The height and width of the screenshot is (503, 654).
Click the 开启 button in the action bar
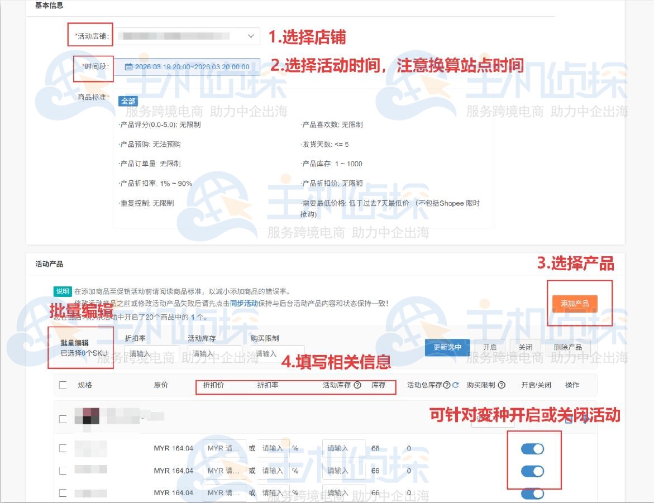click(490, 347)
